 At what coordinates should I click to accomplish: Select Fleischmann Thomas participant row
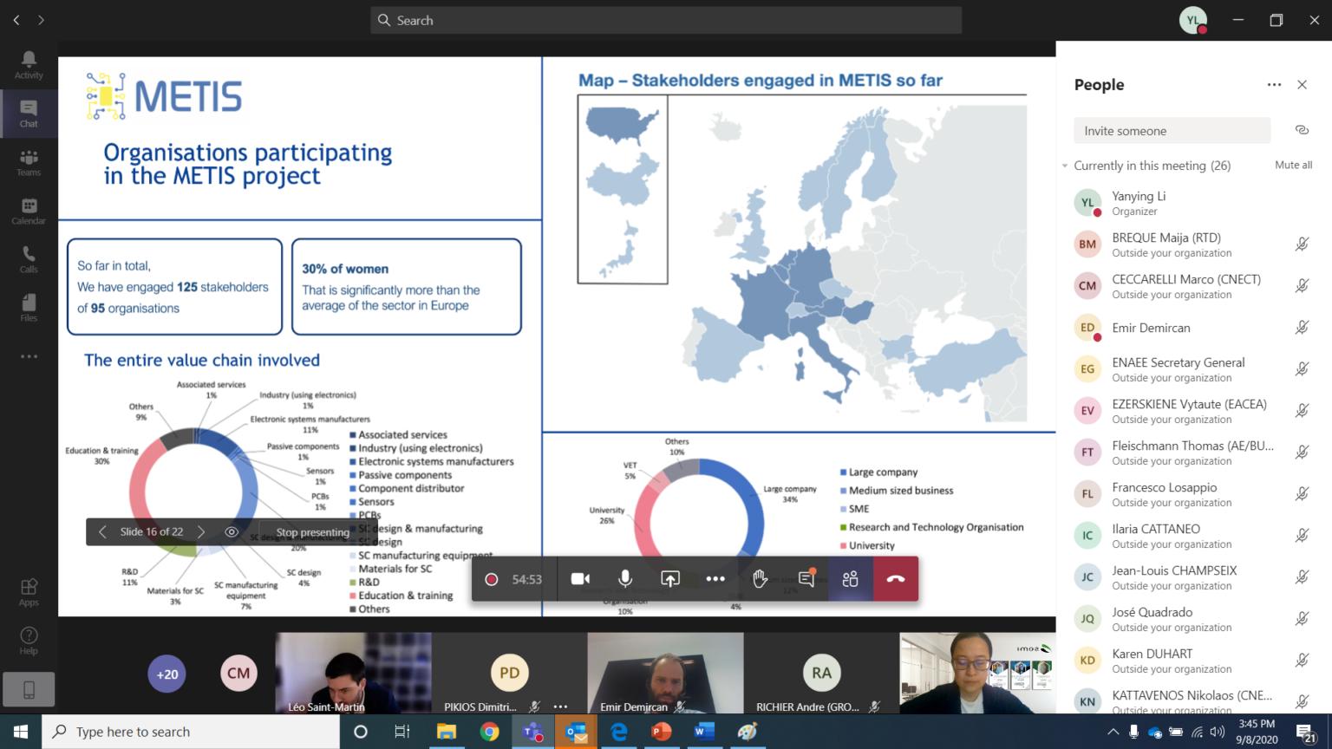click(x=1193, y=453)
